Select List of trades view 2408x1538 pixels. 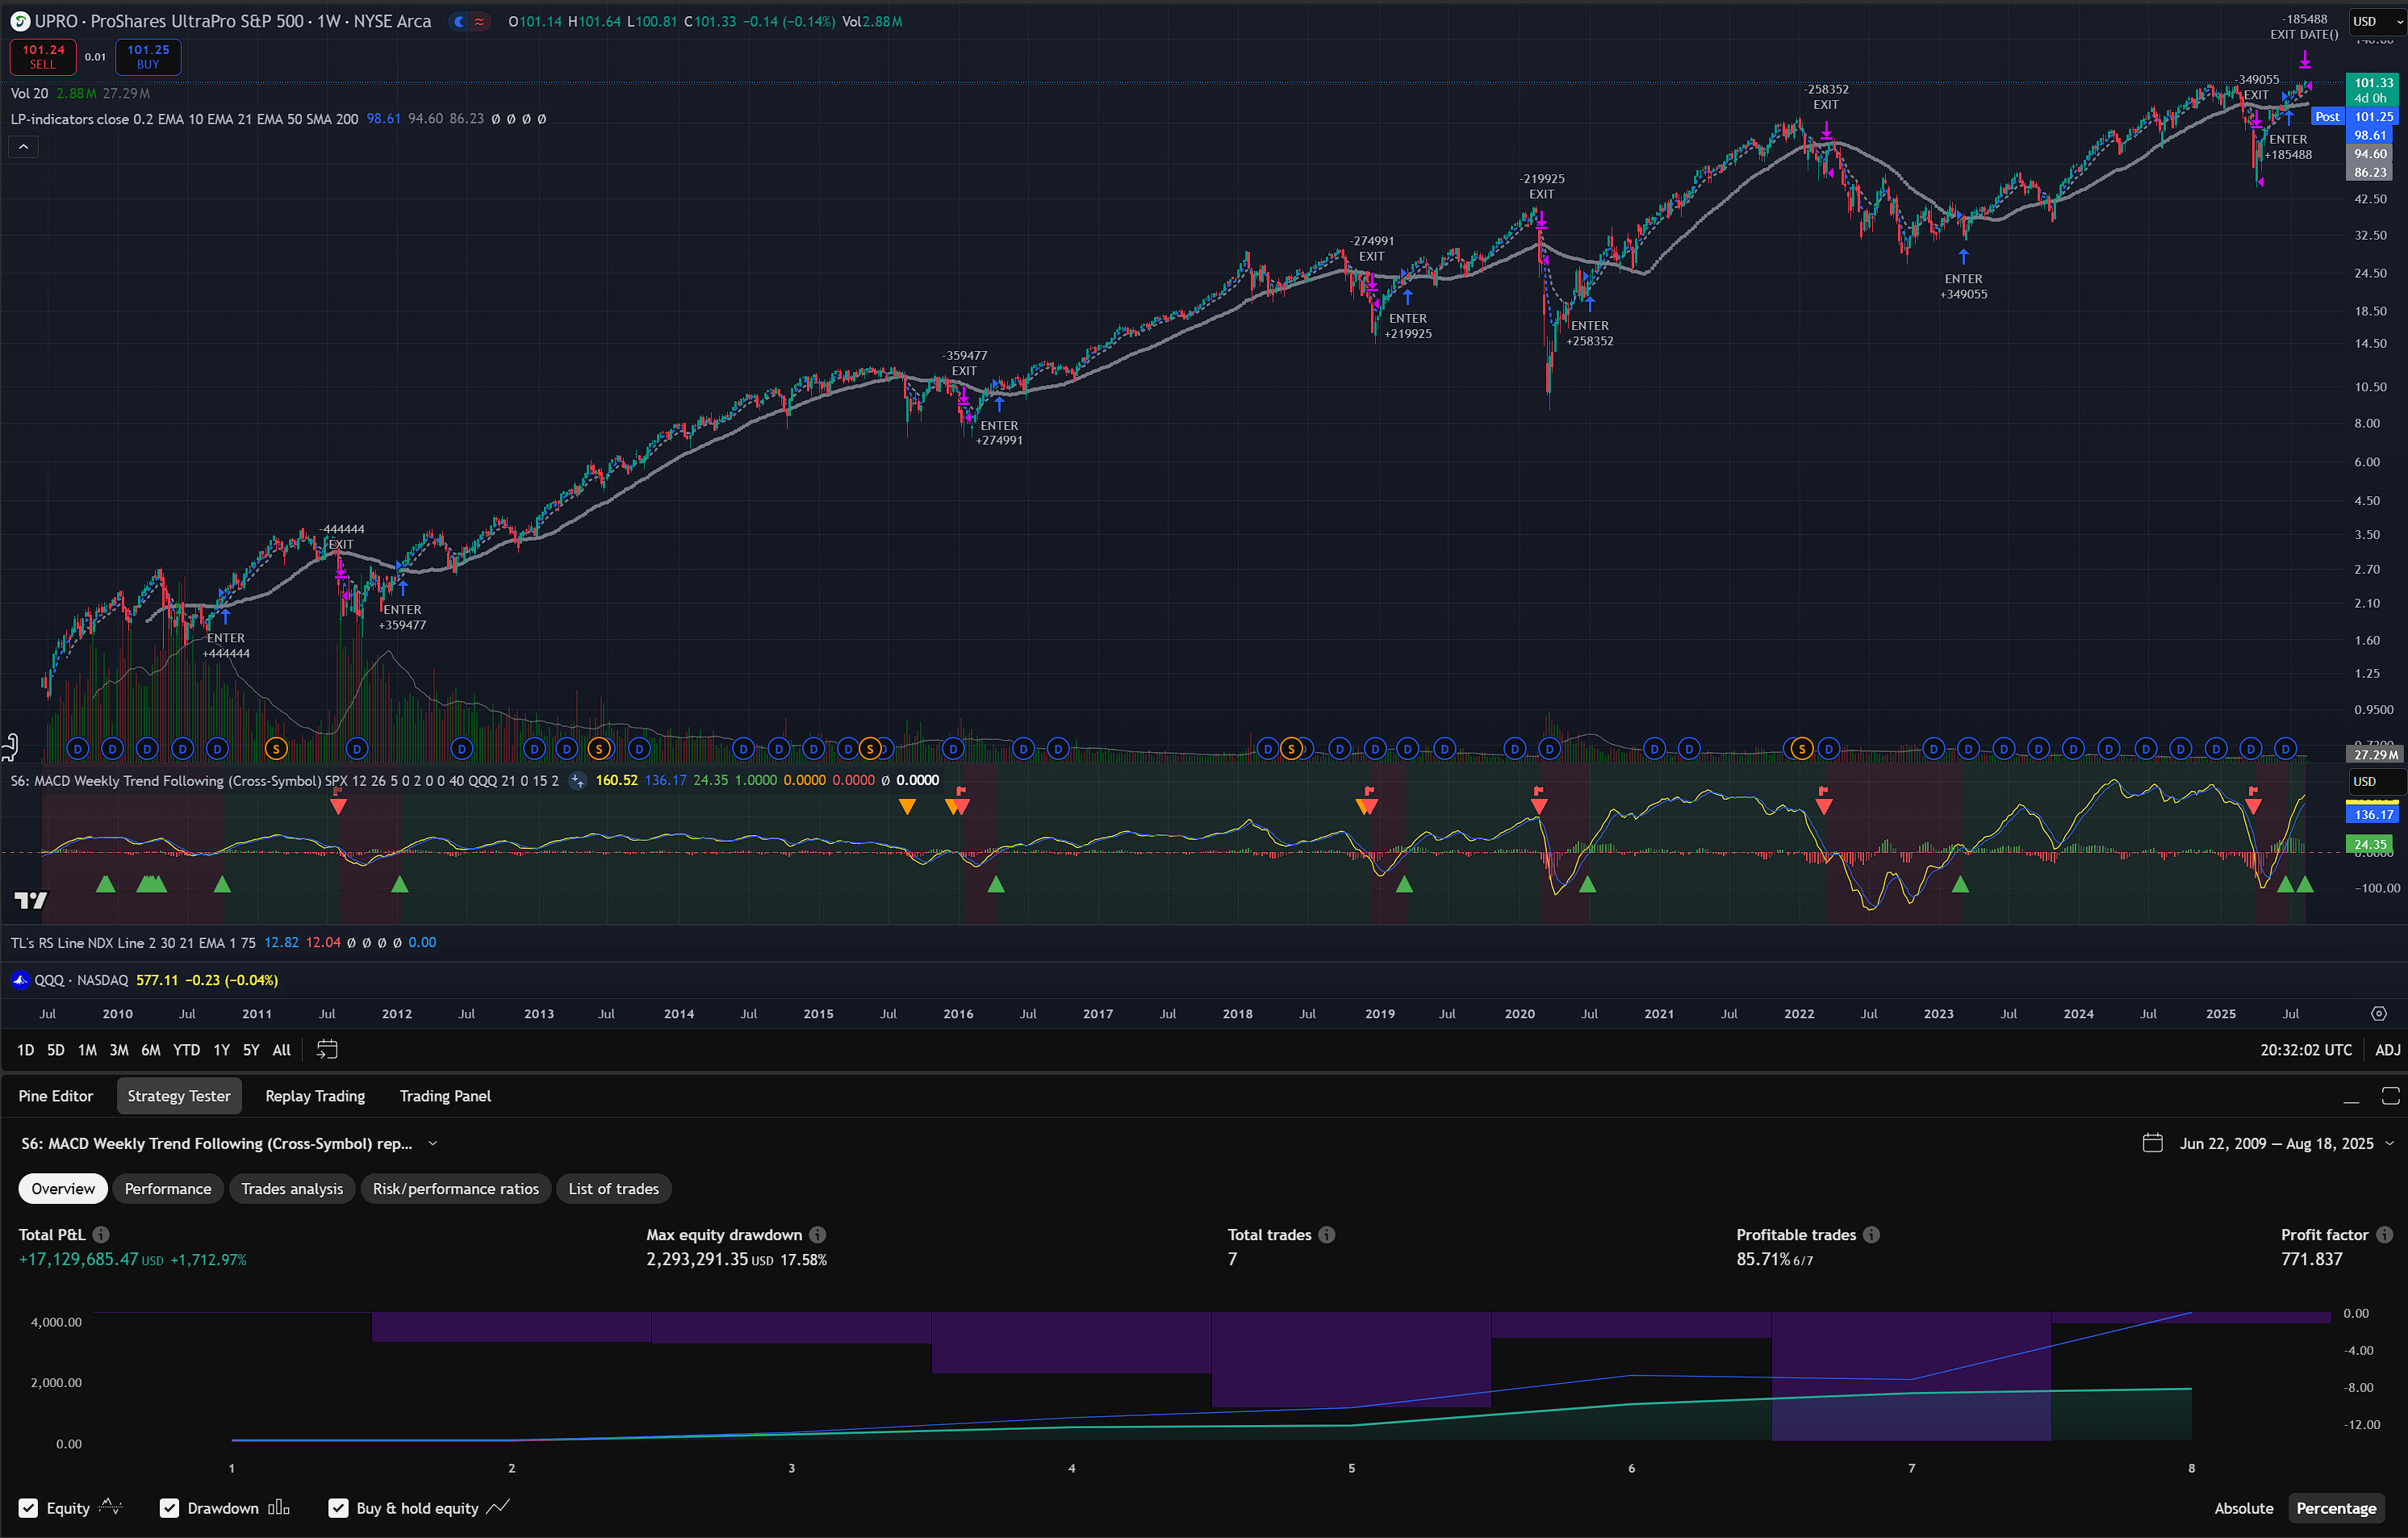[614, 1188]
